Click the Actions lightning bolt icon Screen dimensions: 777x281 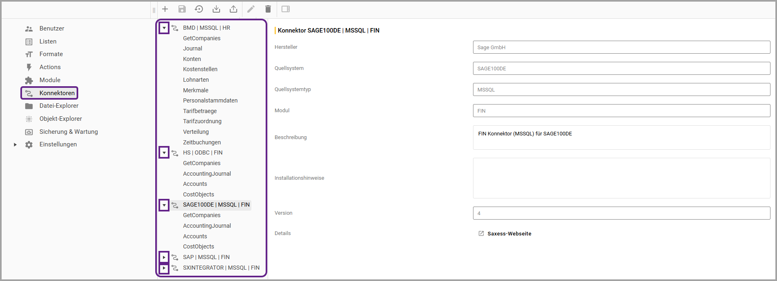coord(29,67)
